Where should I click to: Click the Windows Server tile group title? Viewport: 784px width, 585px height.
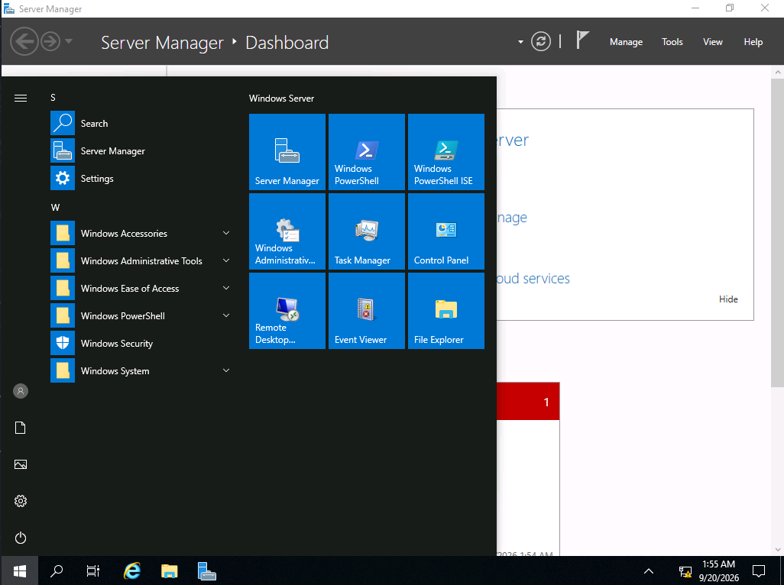[281, 99]
